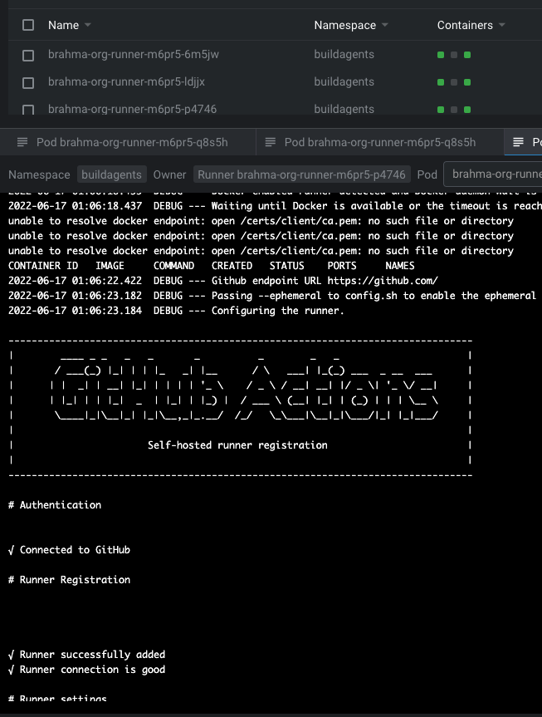542x717 pixels.
Task: Click log line 'Configuring the runner.'
Action: 176,311
